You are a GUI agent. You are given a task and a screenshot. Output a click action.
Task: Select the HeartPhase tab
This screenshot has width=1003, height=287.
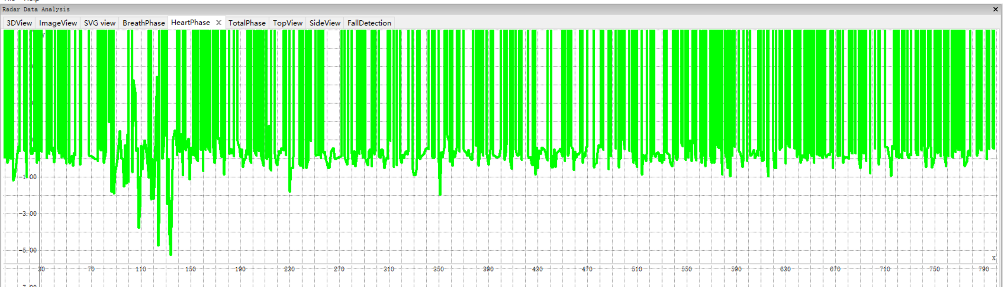[190, 22]
